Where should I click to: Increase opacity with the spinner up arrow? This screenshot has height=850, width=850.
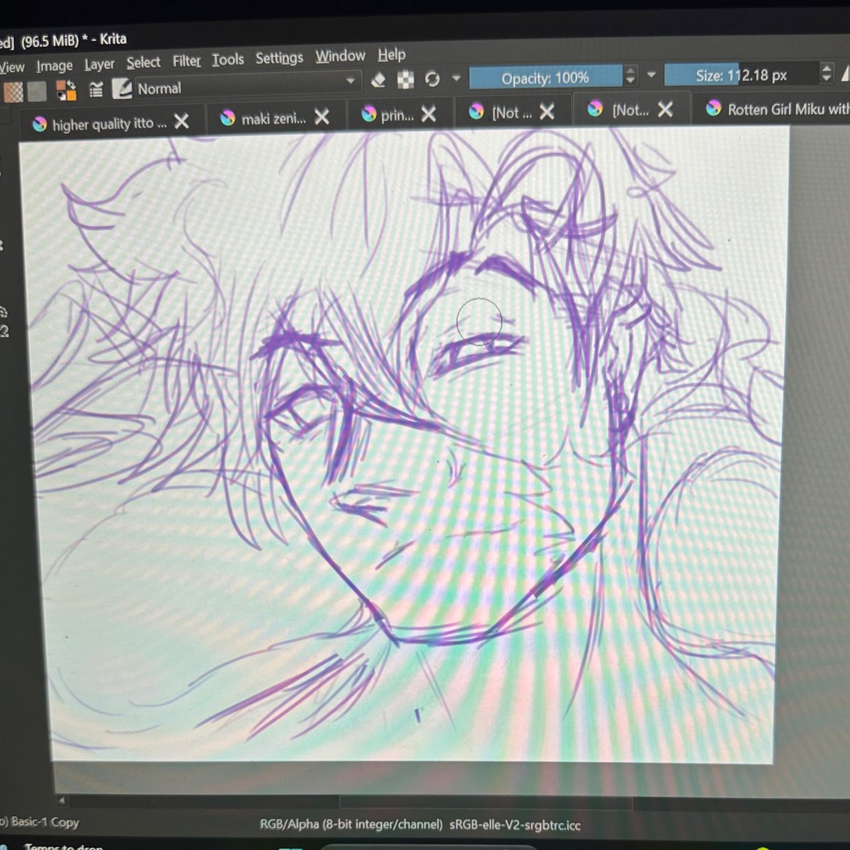coord(630,70)
